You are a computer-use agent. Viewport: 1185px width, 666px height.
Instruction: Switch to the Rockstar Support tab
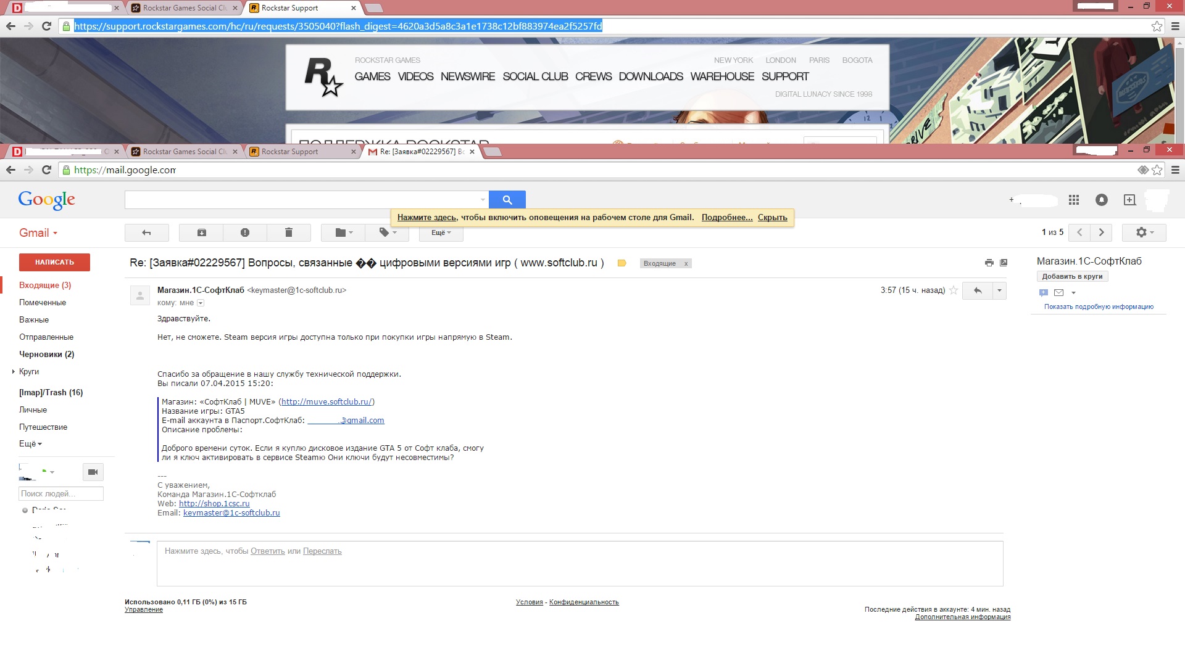click(290, 152)
